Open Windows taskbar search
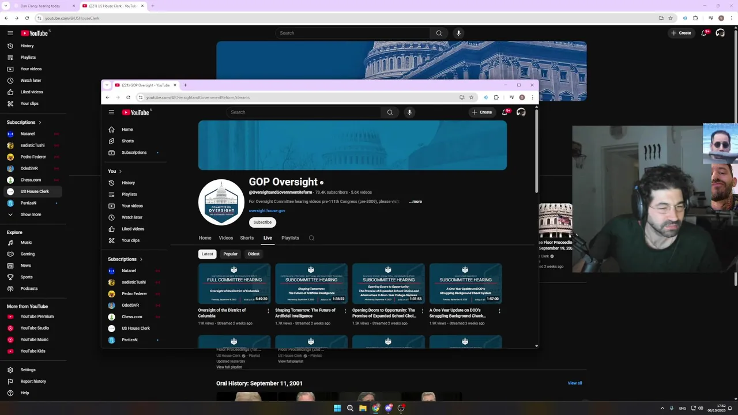Image resolution: width=738 pixels, height=415 pixels. 350,408
